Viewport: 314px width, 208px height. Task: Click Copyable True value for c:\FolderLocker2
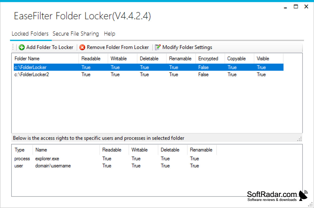(232, 74)
